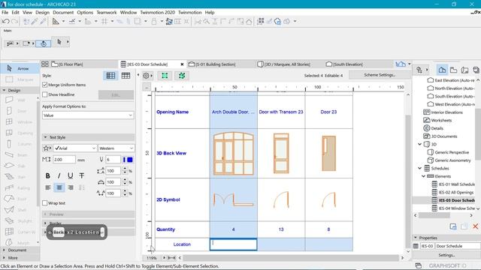Open the View Map folder icon
Image resolution: width=481 pixels, height=270 pixels.
tap(453, 70)
